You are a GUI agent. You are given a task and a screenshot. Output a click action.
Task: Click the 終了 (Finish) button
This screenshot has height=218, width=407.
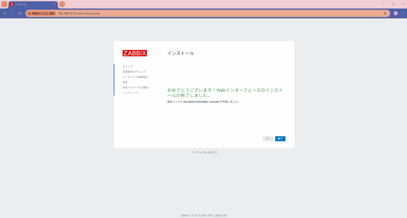280,139
